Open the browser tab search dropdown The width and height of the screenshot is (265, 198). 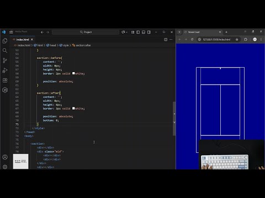tap(179, 32)
